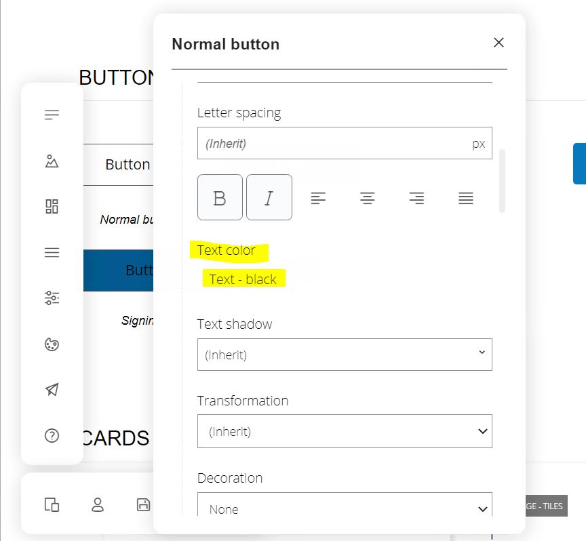Image resolution: width=586 pixels, height=541 pixels.
Task: Open the Transformation dropdown
Action: pos(345,431)
